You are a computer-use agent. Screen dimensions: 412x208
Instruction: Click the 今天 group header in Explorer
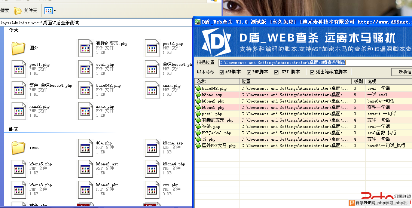14,30
